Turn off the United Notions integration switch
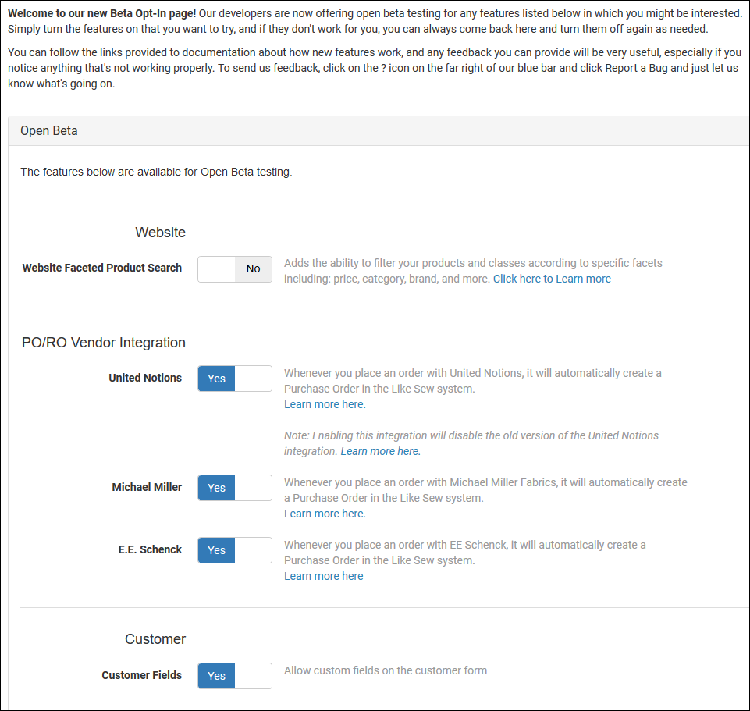The height and width of the screenshot is (711, 750). coord(235,379)
